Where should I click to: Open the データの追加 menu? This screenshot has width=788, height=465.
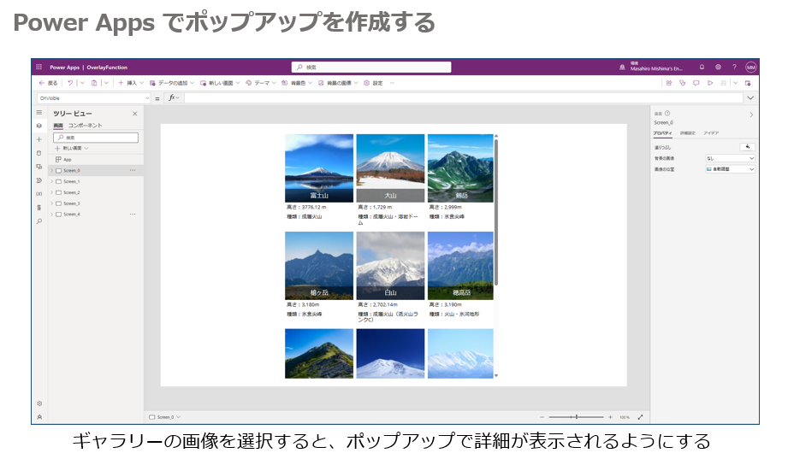(x=171, y=83)
